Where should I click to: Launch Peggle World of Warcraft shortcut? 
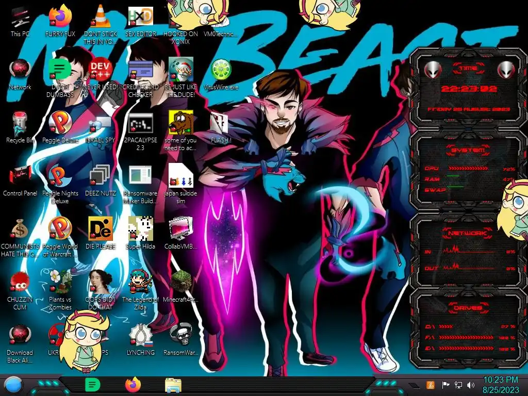[60, 238]
